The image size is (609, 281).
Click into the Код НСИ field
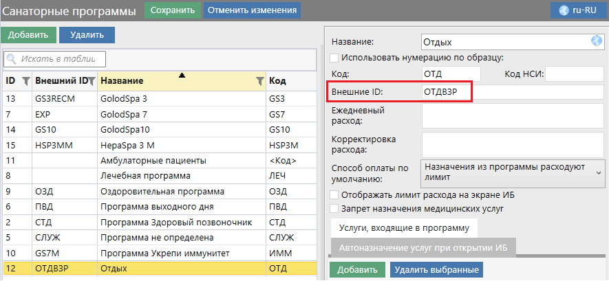(574, 74)
